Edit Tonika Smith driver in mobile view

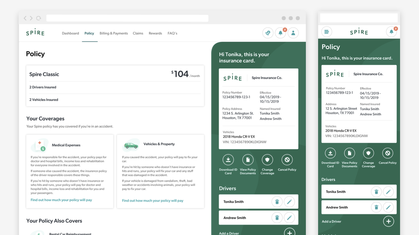coord(388,192)
